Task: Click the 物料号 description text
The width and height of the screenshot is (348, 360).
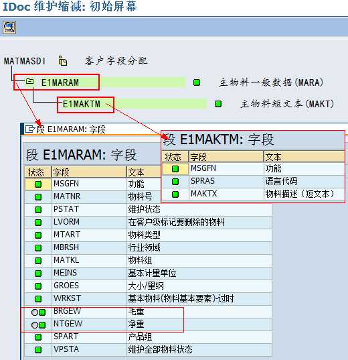Action: pyautogui.click(x=140, y=197)
